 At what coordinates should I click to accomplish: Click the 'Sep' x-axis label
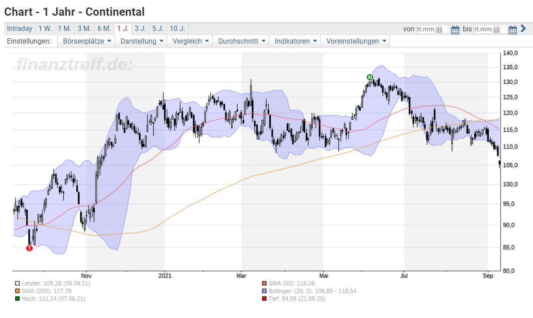[488, 276]
